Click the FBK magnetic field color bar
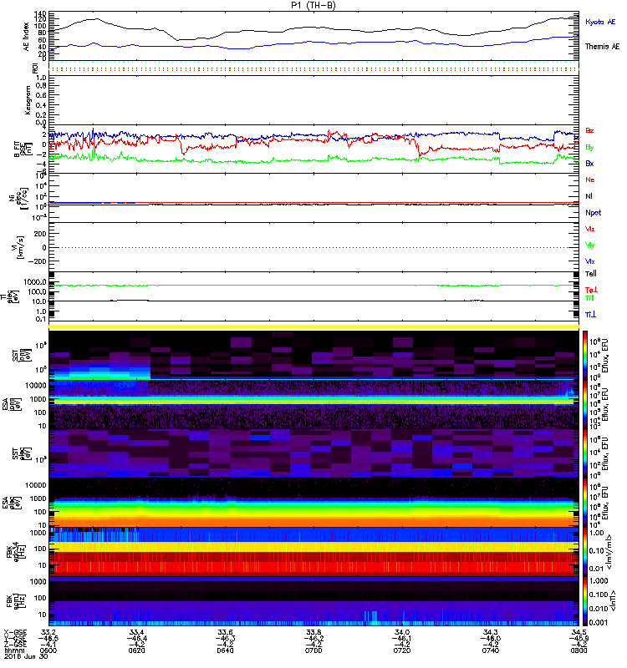This screenshot has height=668, width=627. (x=585, y=601)
